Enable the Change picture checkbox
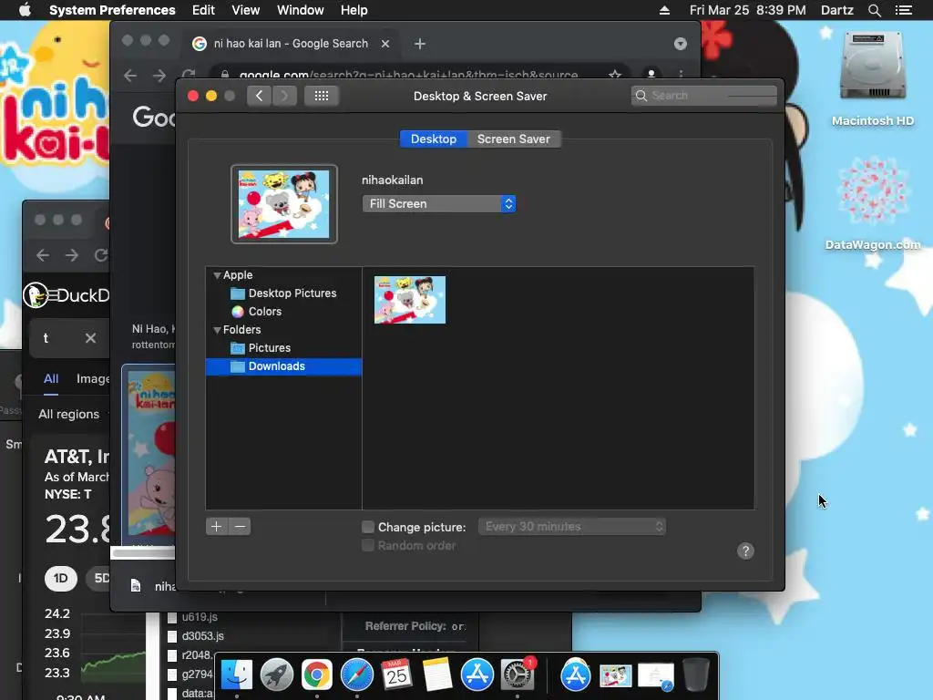Screen dimensions: 933x700 pyautogui.click(x=368, y=527)
